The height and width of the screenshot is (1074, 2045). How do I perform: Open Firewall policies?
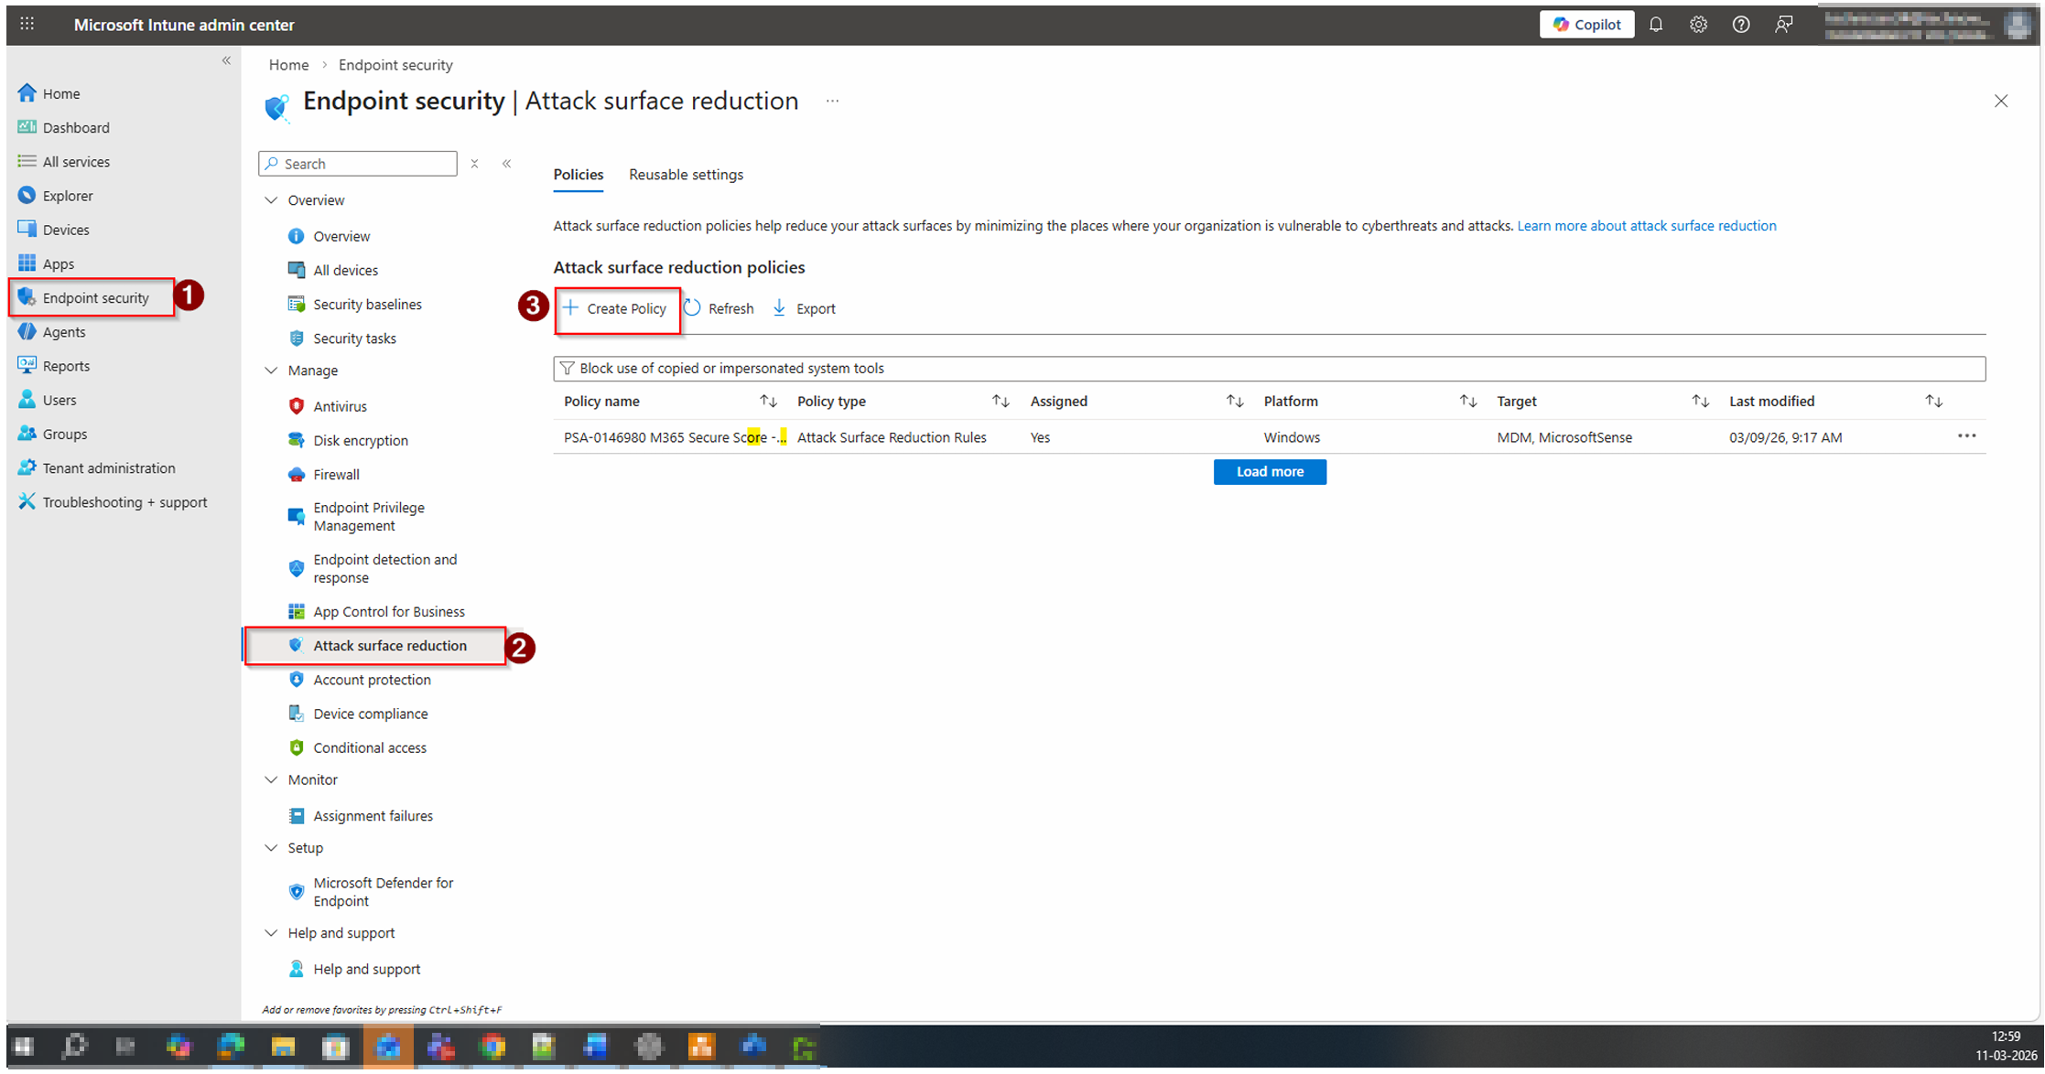324,474
